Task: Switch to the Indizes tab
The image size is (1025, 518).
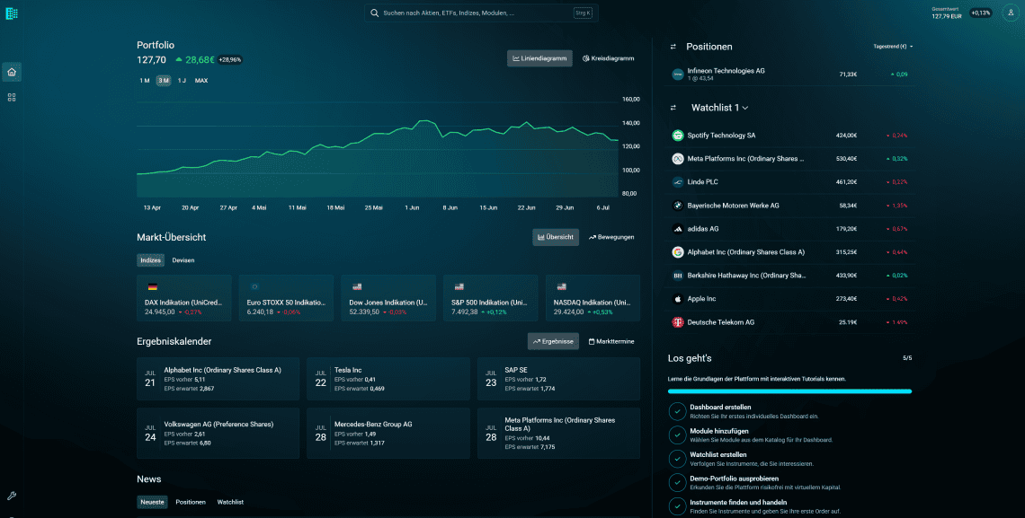Action: coord(150,260)
